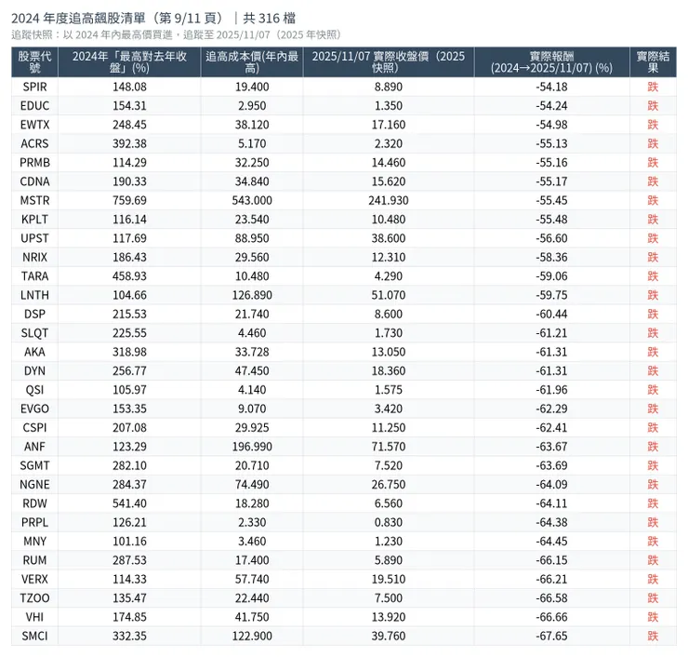Click the 759.69 percentage value
Screen dimensions: 688x657
pyautogui.click(x=129, y=200)
